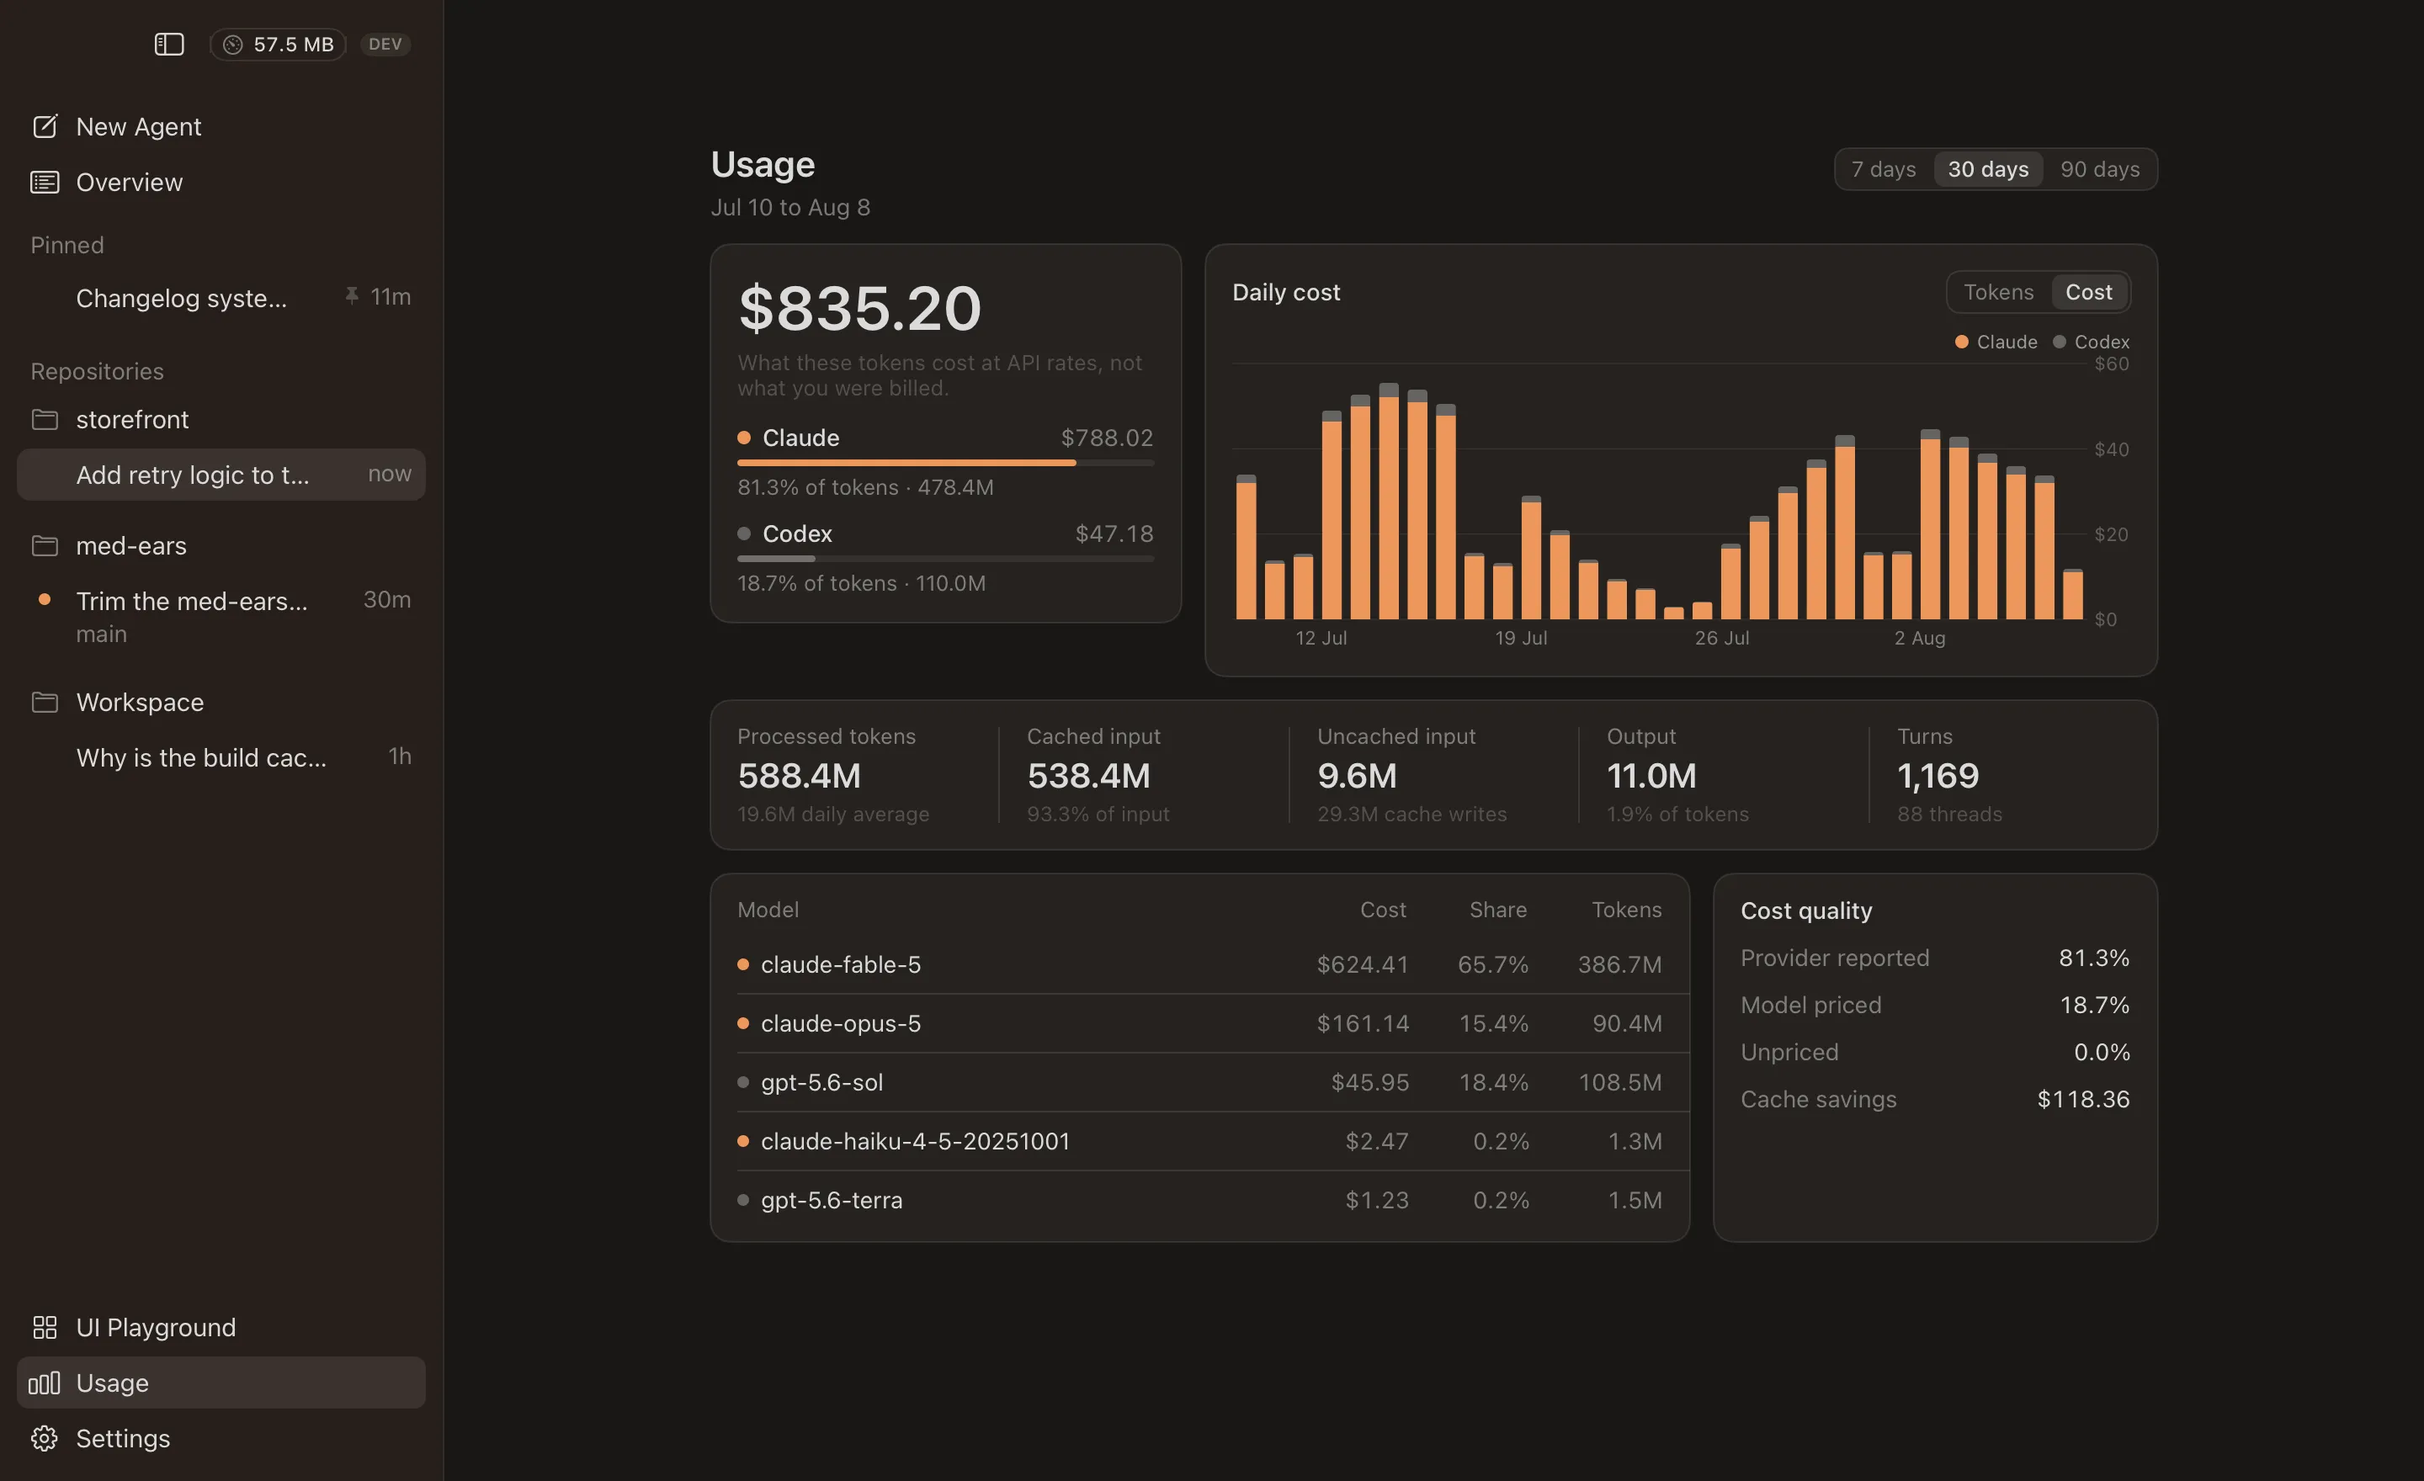Click the Settings gear icon

pyautogui.click(x=45, y=1439)
